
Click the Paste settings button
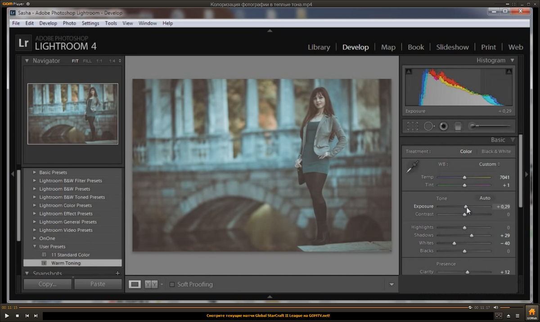(x=98, y=284)
